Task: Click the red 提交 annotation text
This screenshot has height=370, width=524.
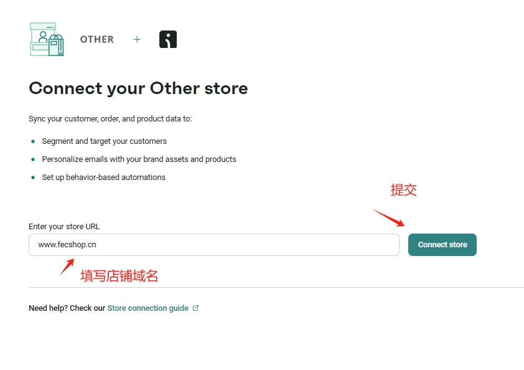Action: [403, 190]
